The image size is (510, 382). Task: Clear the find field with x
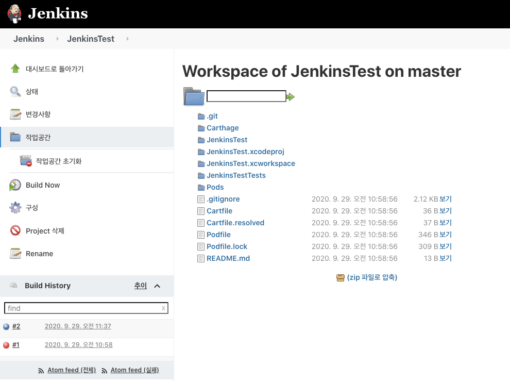[x=163, y=308]
